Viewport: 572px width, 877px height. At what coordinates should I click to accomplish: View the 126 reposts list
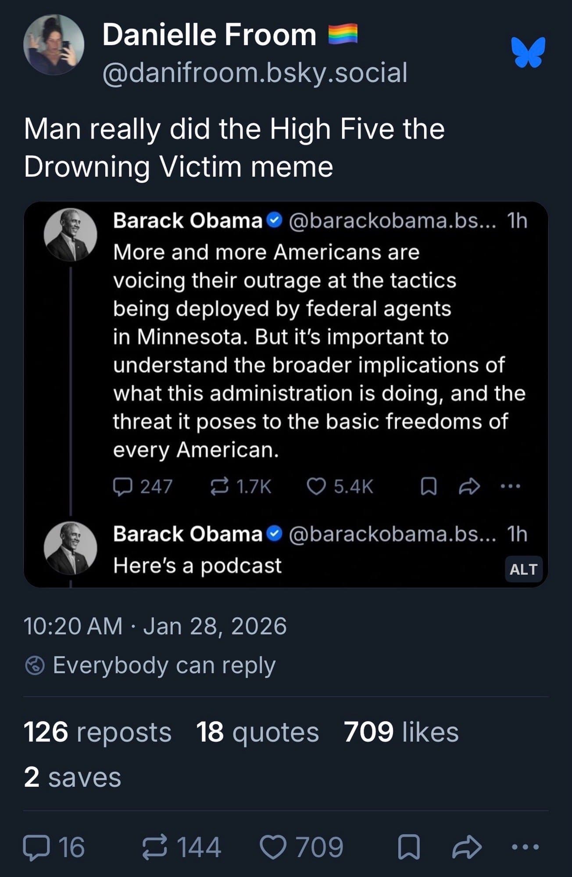tap(97, 732)
